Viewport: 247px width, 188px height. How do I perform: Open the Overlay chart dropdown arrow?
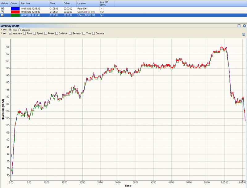coord(244,26)
